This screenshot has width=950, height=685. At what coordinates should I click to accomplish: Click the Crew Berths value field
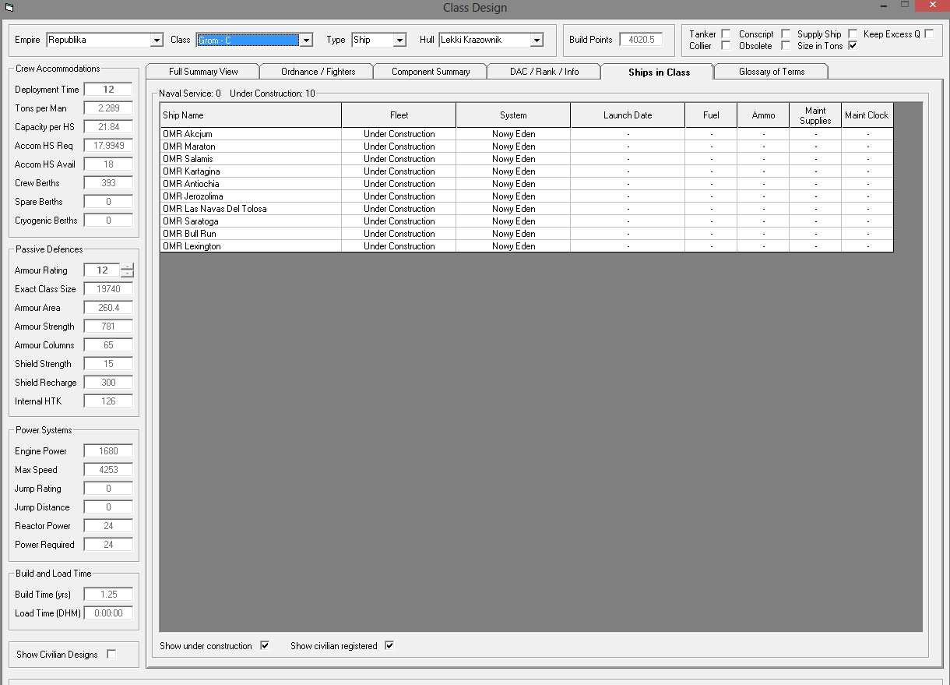[x=108, y=183]
